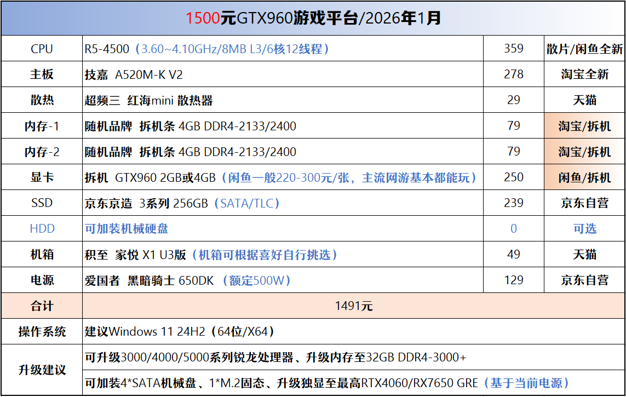626x397 pixels.
Task: Select the 散片/闲鱼全新 source cell
Action: (584, 49)
